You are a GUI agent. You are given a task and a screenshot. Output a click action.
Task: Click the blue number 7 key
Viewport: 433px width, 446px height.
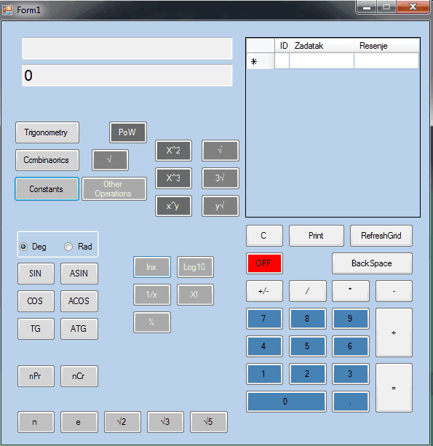point(264,319)
